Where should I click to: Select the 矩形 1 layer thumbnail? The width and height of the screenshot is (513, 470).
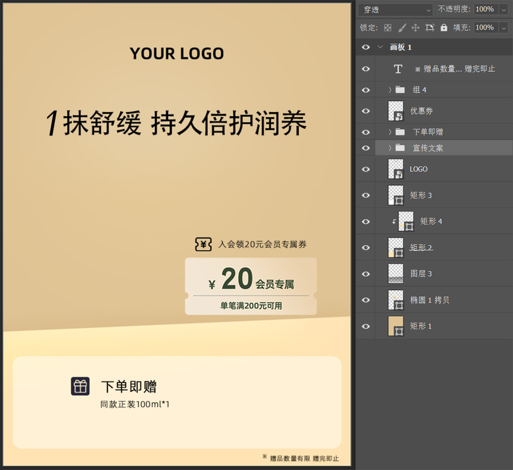396,326
